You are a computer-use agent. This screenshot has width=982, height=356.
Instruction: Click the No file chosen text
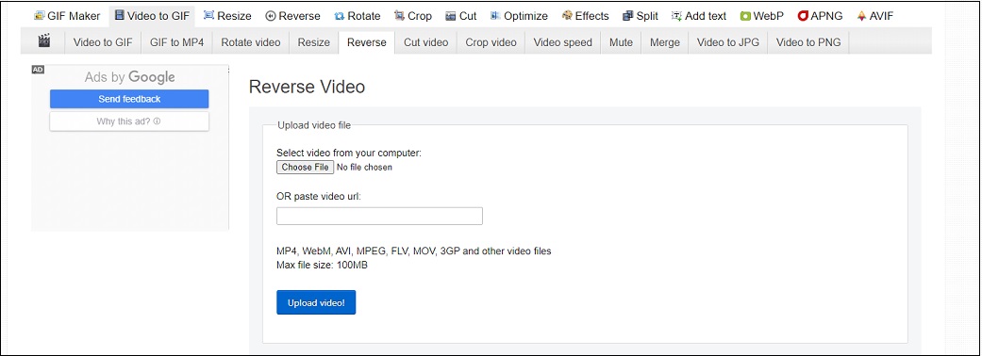pos(364,167)
